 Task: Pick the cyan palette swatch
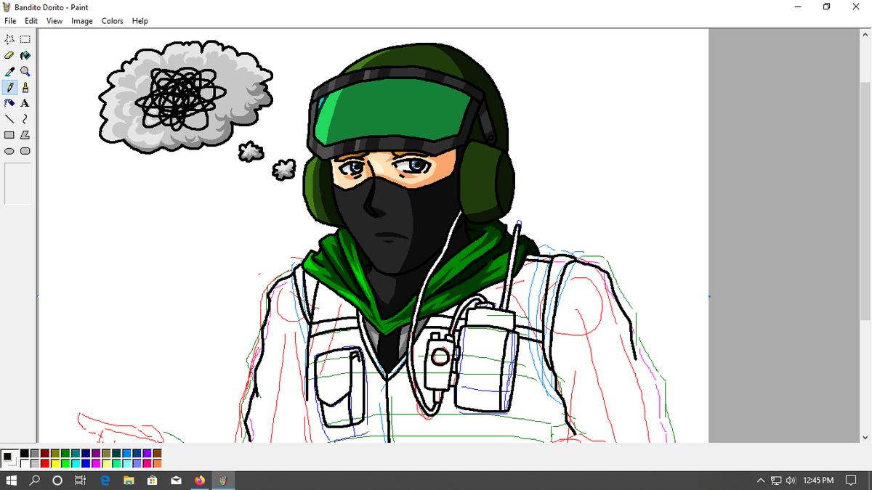tap(76, 463)
